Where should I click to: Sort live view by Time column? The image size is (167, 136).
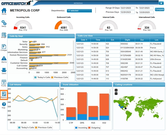98,40
